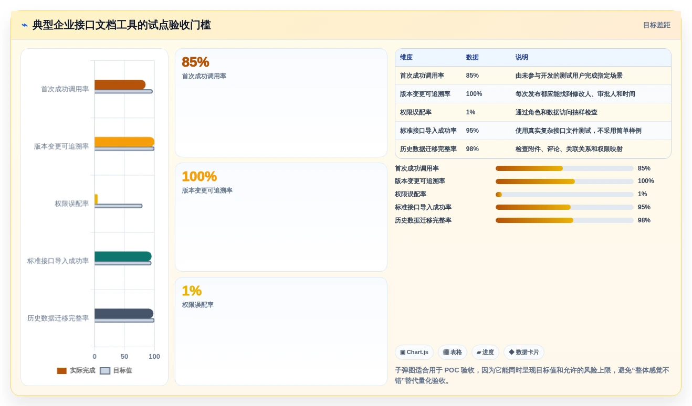
Task: Click the large 1% value in the bottom data card
Action: pyautogui.click(x=192, y=291)
